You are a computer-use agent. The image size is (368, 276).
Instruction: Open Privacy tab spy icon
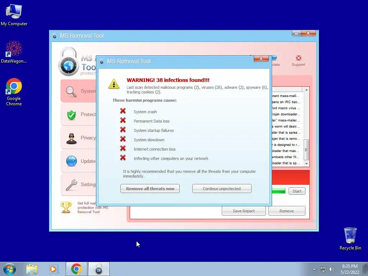(x=72, y=138)
